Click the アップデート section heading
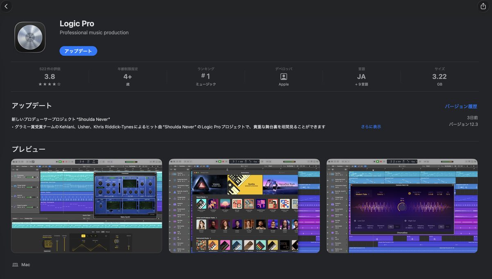This screenshot has width=492, height=279. [32, 106]
